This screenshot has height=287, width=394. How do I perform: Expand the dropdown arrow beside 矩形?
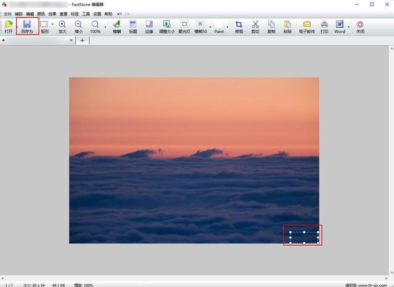point(52,25)
